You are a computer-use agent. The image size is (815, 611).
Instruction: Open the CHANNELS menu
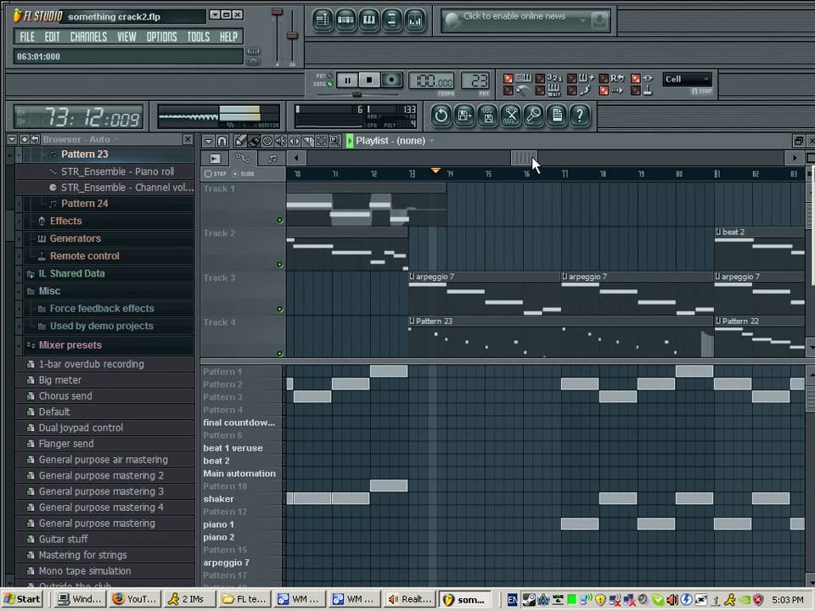point(88,36)
